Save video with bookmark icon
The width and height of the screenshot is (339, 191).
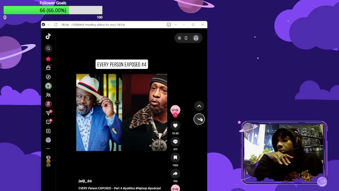[175, 158]
